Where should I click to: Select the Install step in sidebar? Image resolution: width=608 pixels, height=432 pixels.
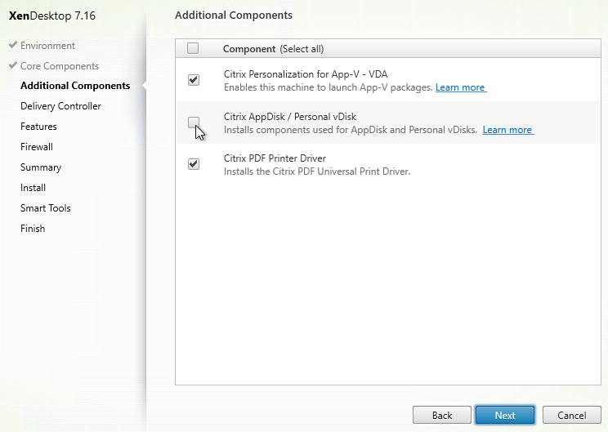pos(33,188)
